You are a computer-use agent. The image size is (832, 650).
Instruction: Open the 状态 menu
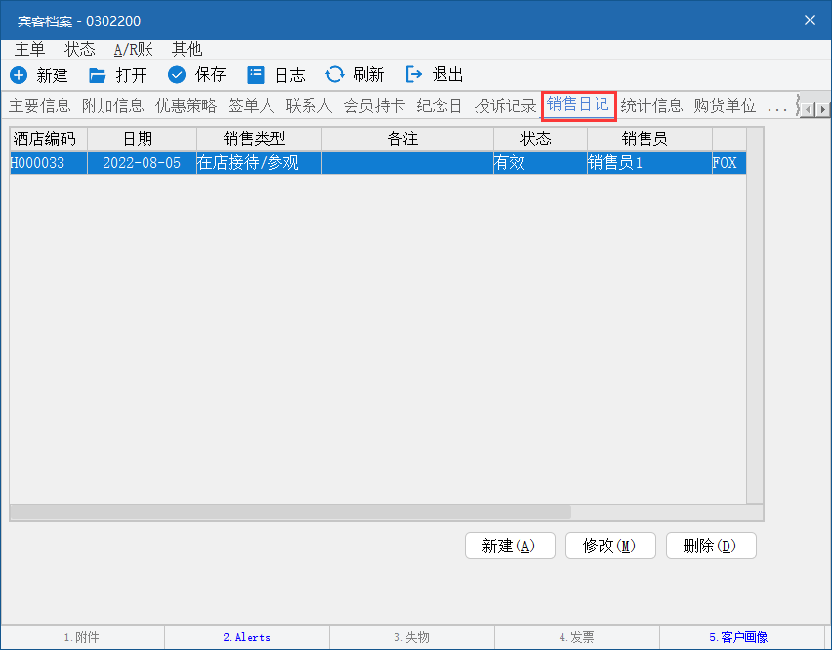coord(80,50)
